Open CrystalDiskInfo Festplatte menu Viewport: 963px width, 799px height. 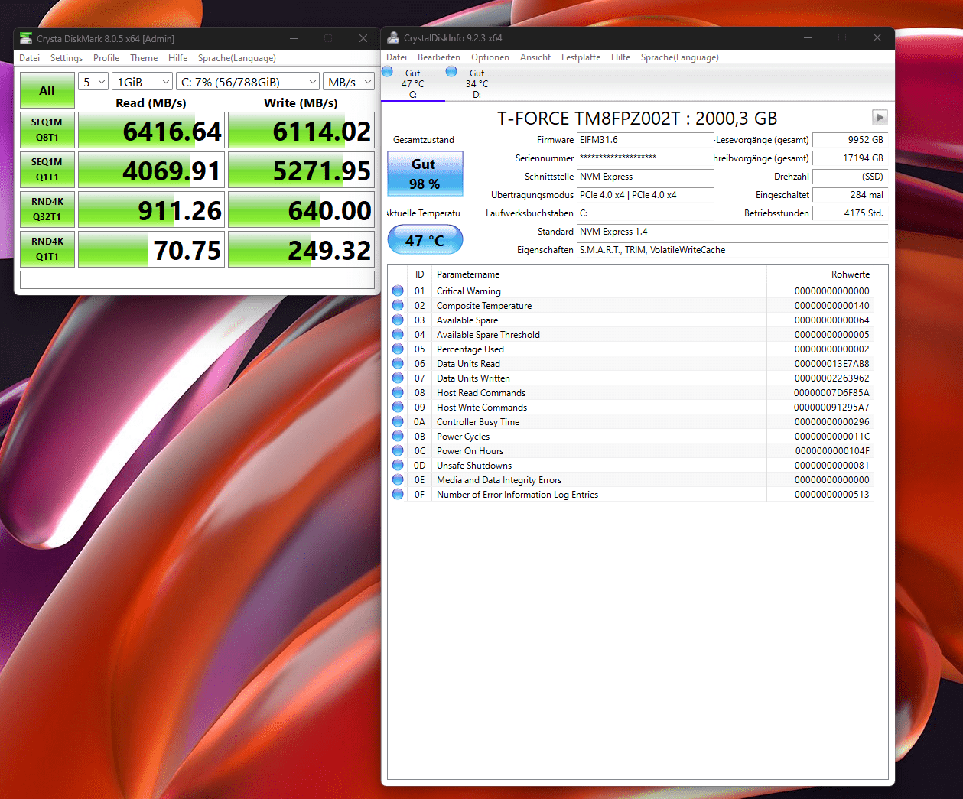tap(581, 57)
